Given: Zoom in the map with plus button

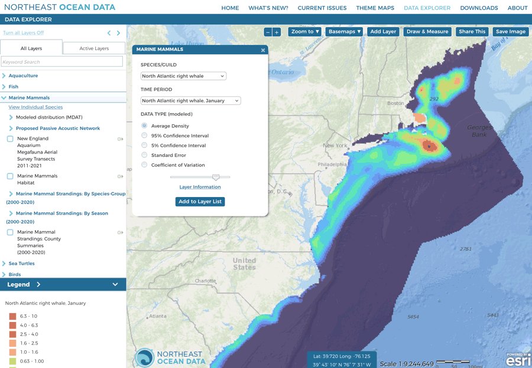Looking at the screenshot, I should (277, 32).
